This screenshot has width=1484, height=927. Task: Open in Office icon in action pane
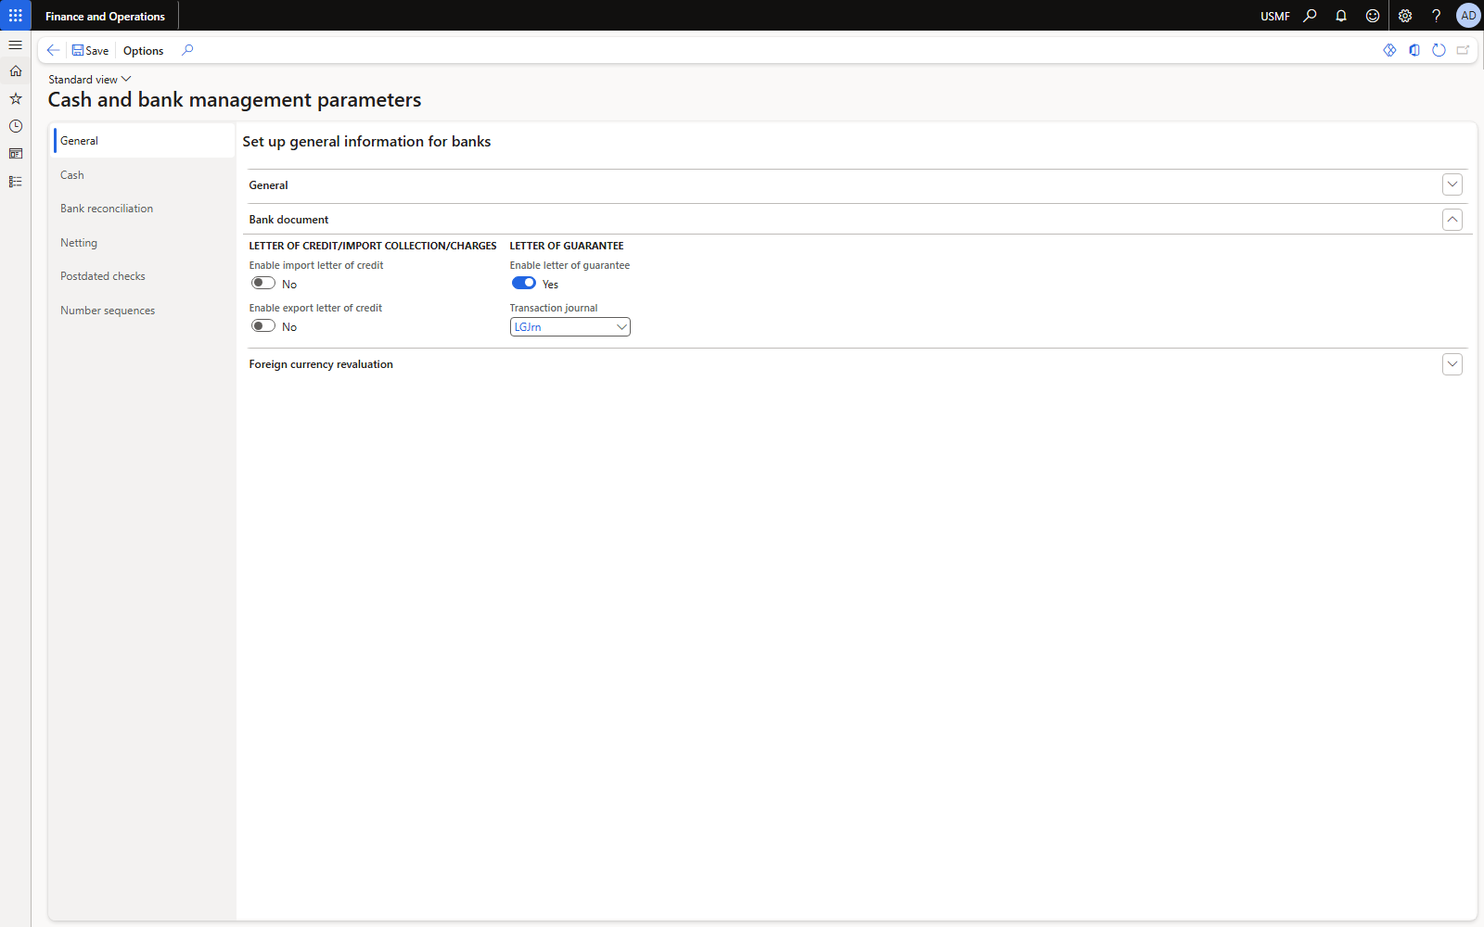pos(1414,50)
